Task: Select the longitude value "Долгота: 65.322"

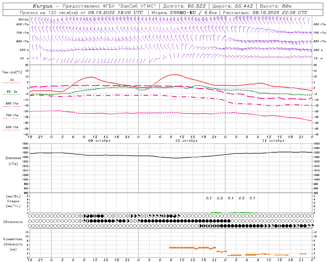Action: (184, 6)
